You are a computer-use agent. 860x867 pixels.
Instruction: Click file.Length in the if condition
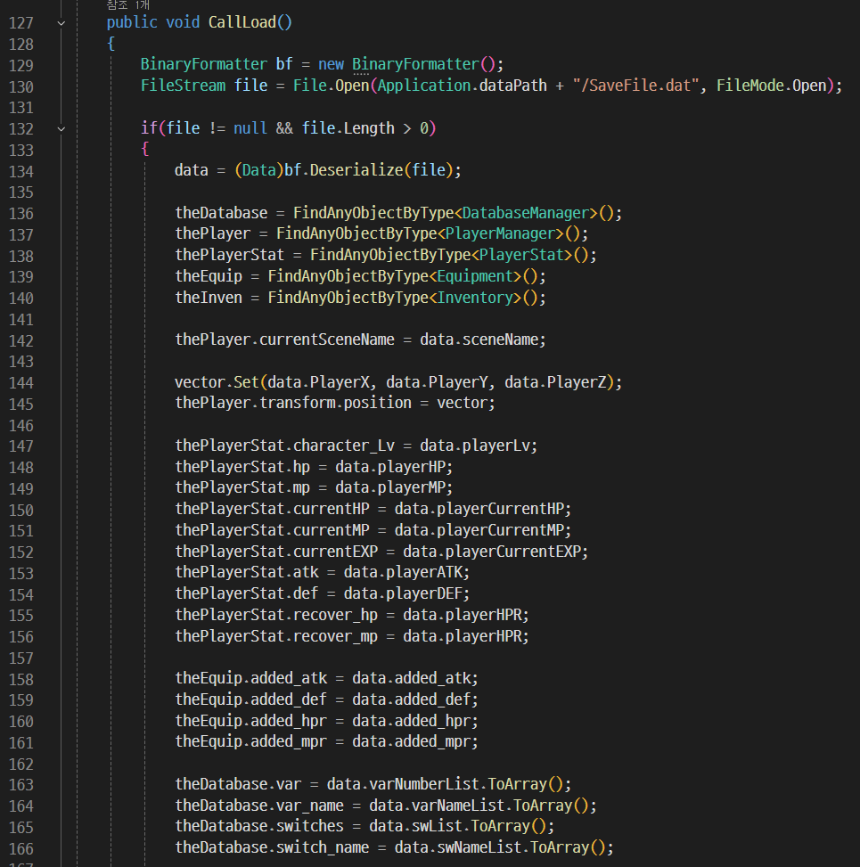[x=348, y=128]
